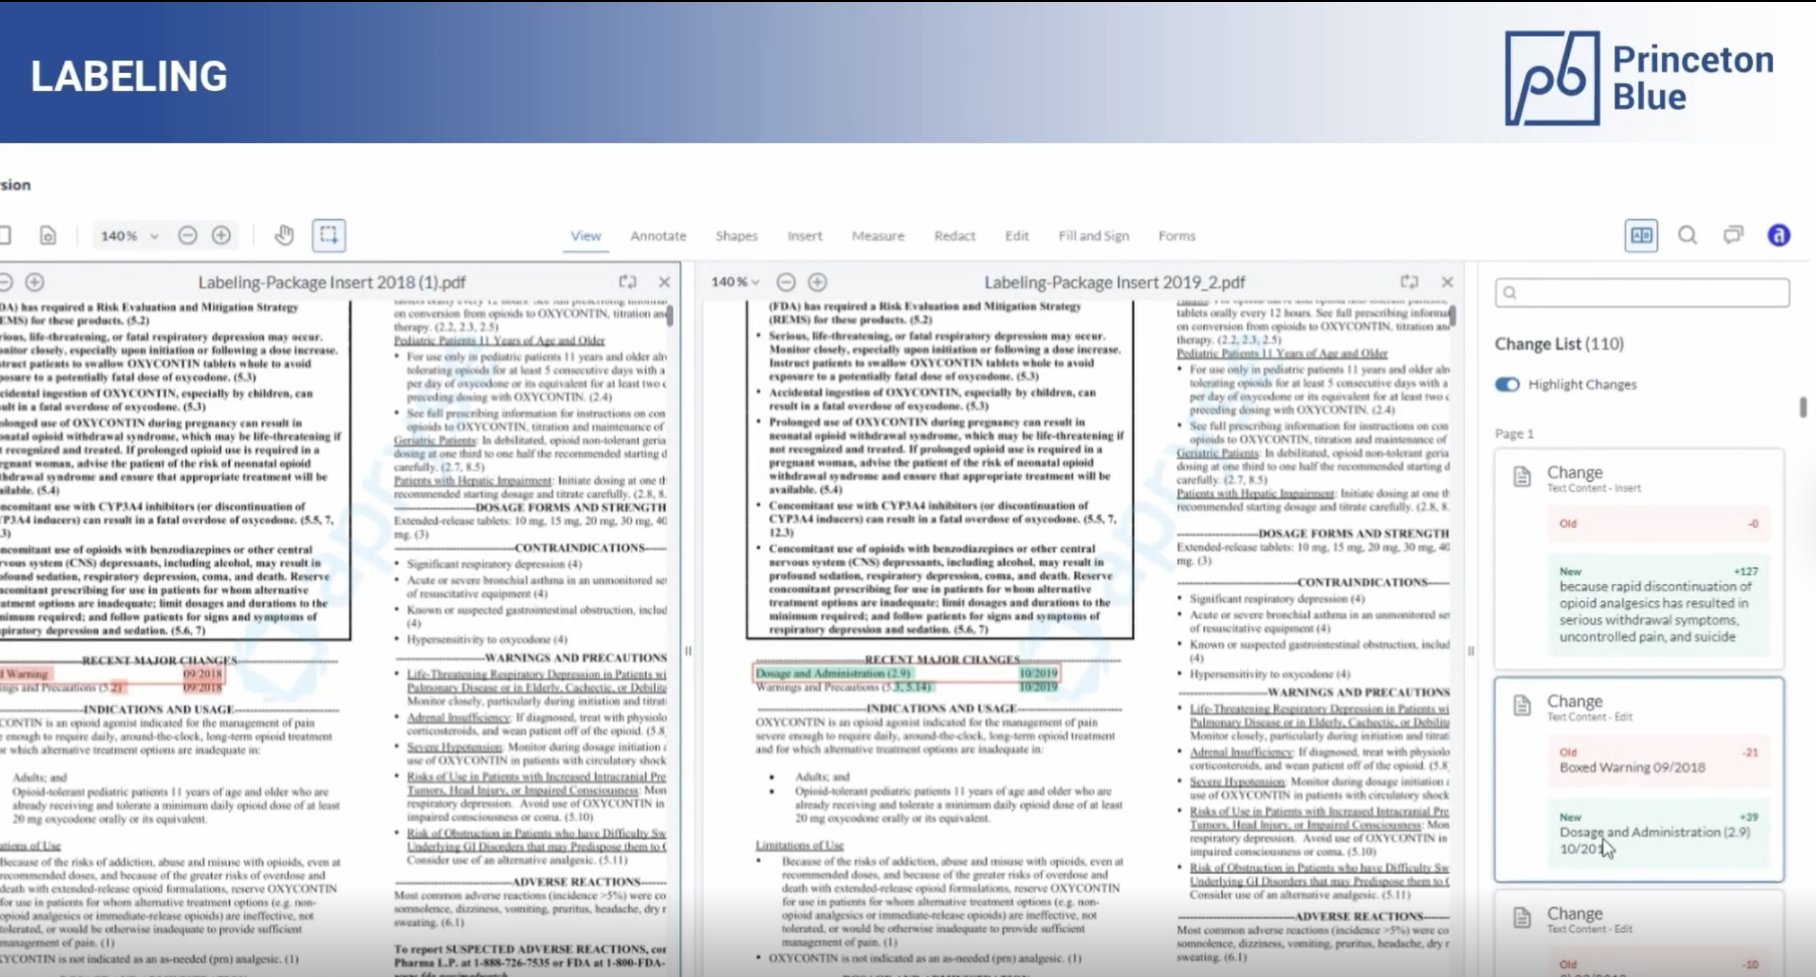Click the change list search field
The width and height of the screenshot is (1816, 977).
pyautogui.click(x=1641, y=292)
